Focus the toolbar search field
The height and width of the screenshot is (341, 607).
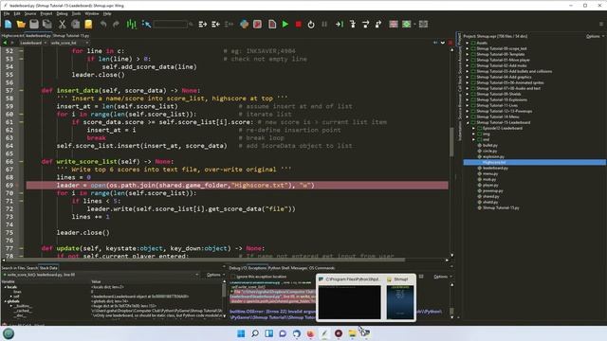171,24
